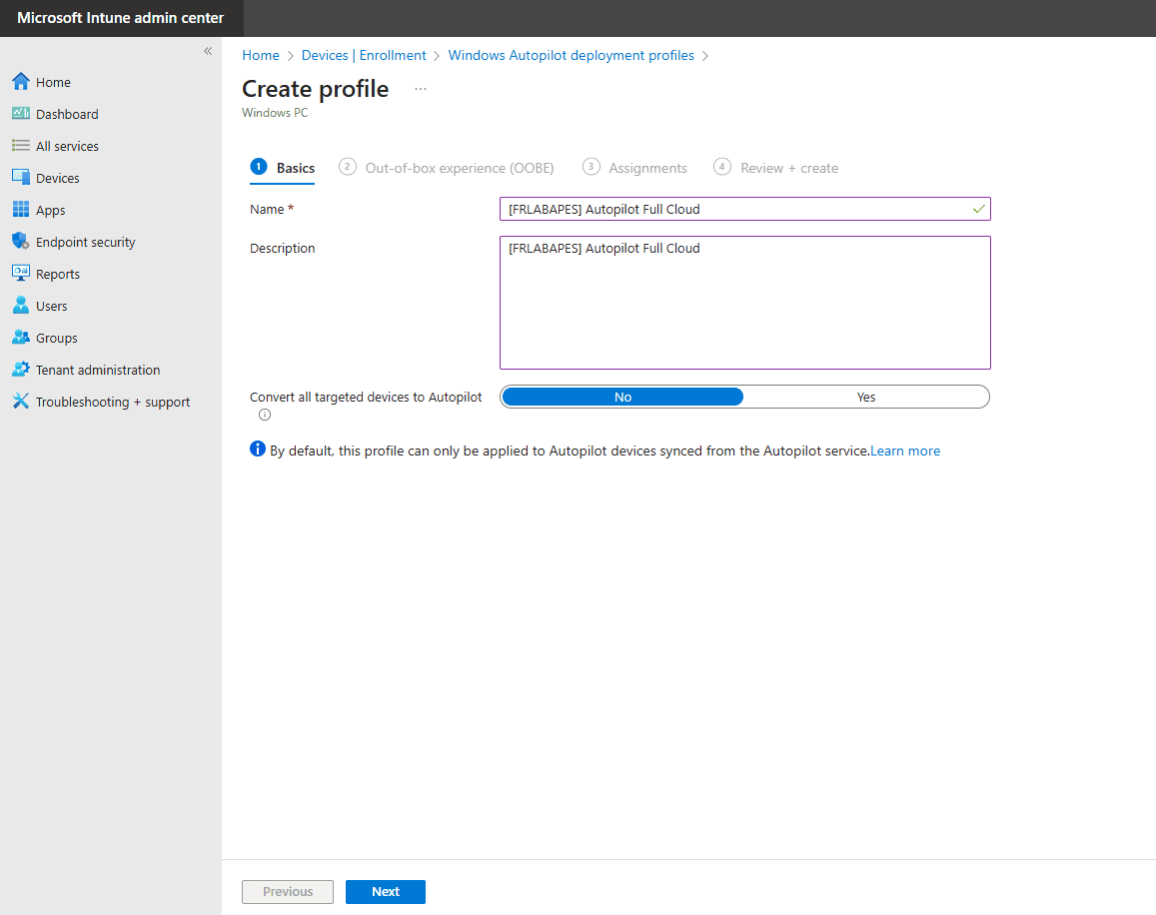This screenshot has width=1156, height=915.
Task: Select the Endpoint security shield icon
Action: click(22, 242)
